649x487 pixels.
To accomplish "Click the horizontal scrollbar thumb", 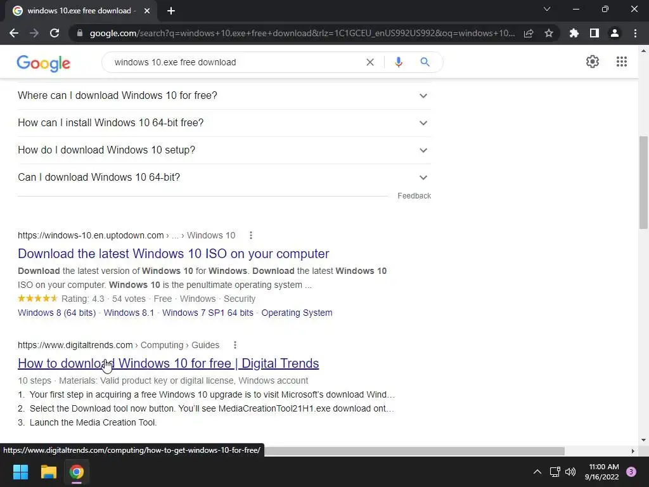I will pos(414,451).
